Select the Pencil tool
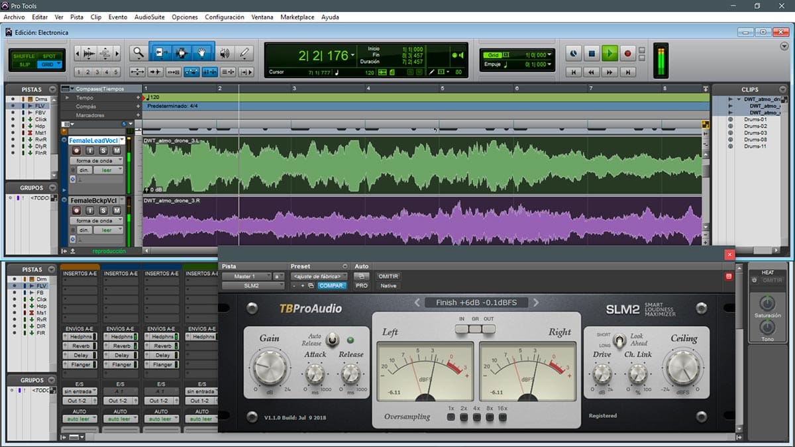795x447 pixels. point(244,53)
